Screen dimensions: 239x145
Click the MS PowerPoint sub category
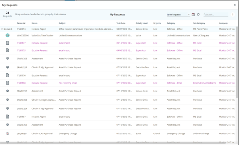click(200, 29)
